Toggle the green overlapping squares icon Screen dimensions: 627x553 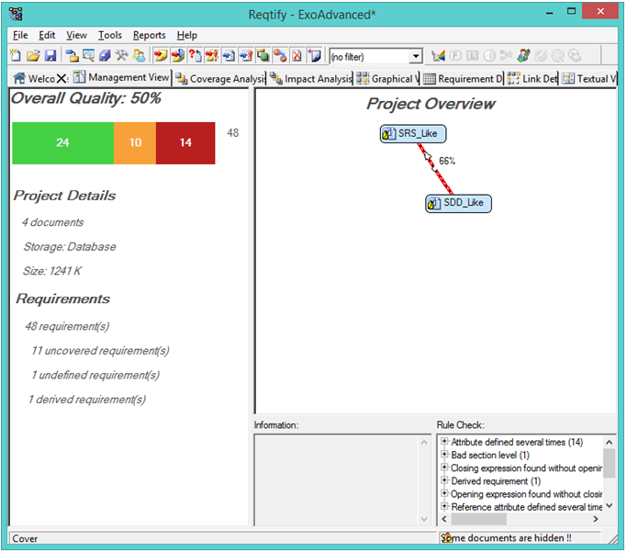click(x=263, y=55)
